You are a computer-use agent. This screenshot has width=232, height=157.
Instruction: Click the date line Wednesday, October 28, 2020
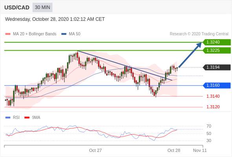[x=55, y=19]
